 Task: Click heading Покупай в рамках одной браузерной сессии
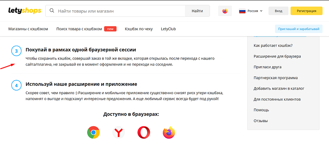click(81, 50)
